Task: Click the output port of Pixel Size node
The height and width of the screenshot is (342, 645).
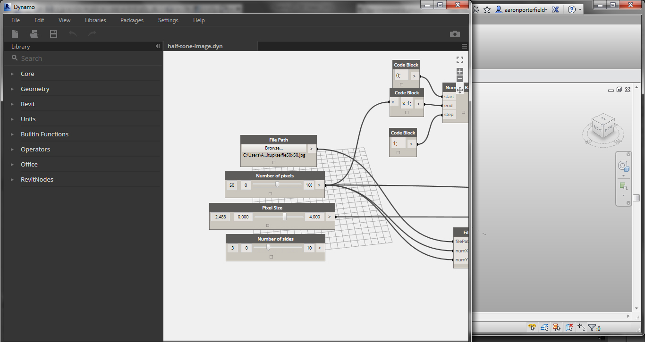Action: (x=329, y=217)
